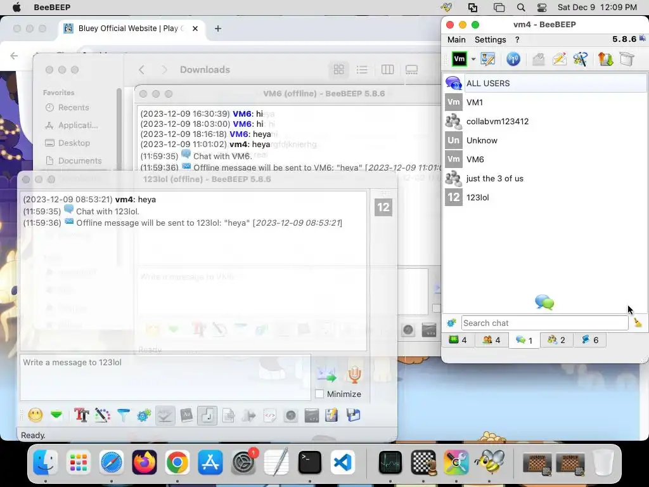
Task: Click the floppy disk with pencil icon
Action: point(332,415)
